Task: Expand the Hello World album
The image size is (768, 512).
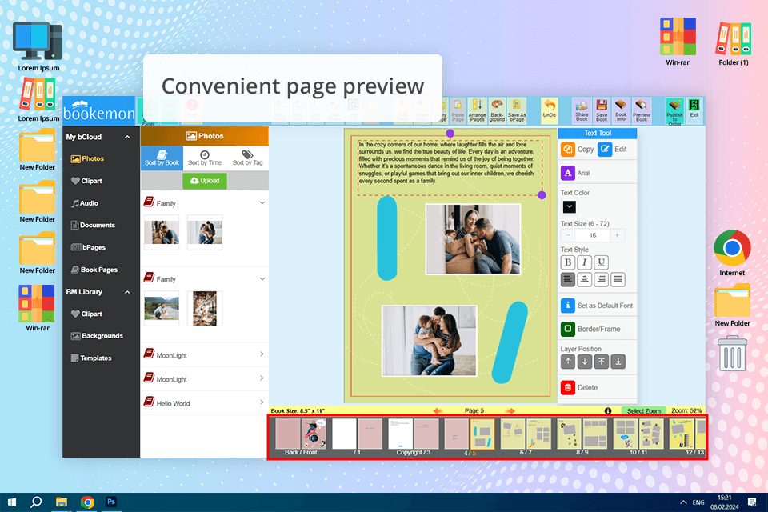Action: [x=262, y=402]
